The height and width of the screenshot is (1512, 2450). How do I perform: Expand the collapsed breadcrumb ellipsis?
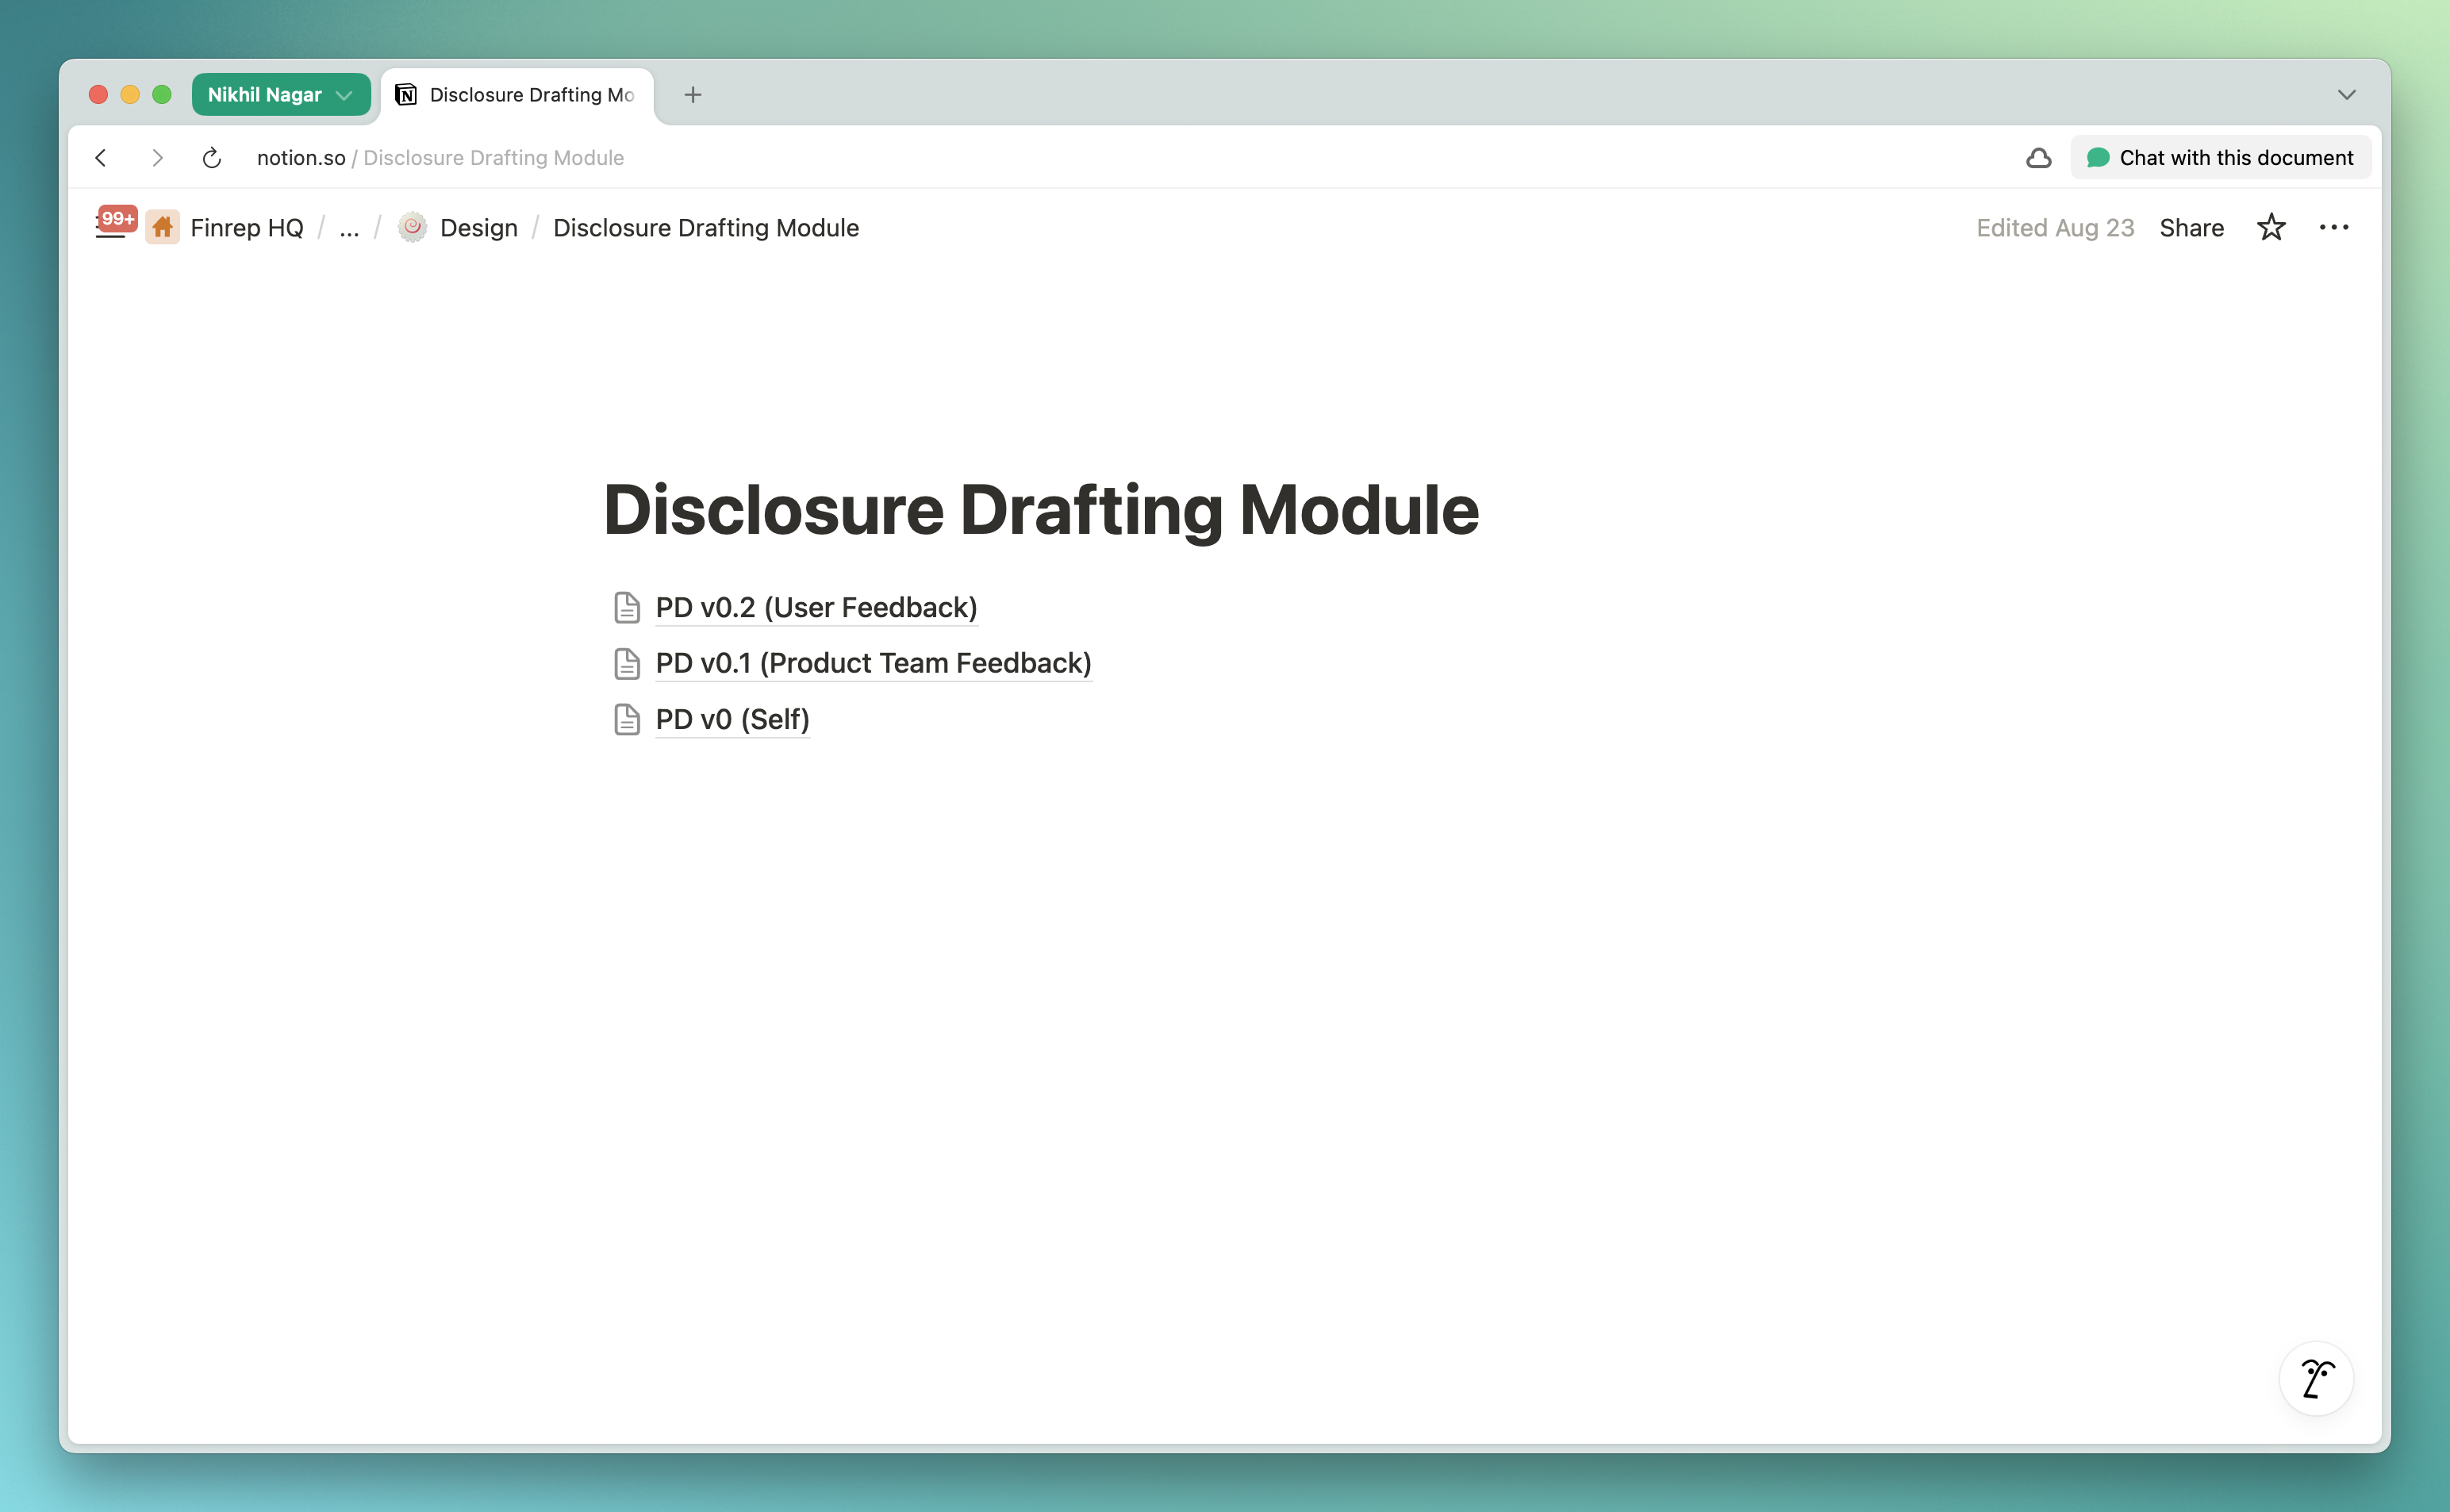349,228
